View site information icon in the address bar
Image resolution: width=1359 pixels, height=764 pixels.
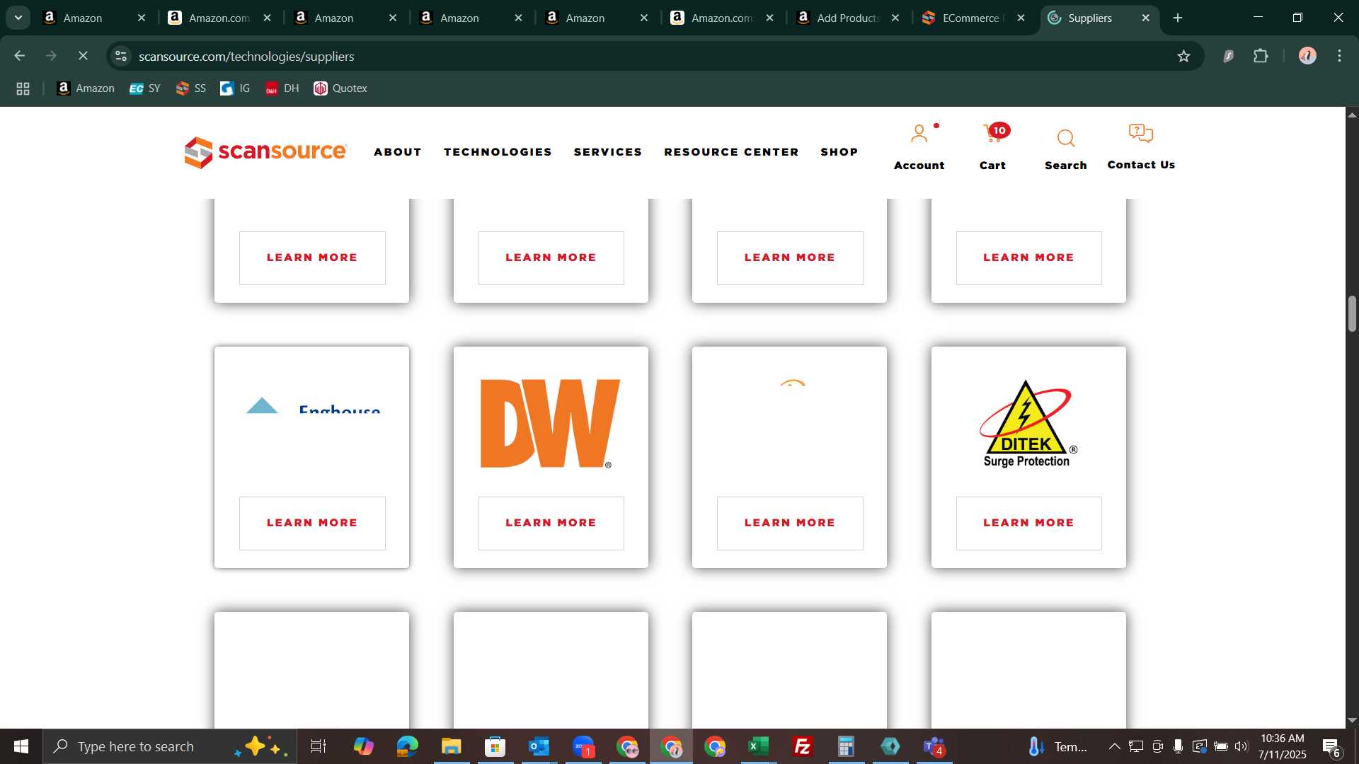coord(121,56)
